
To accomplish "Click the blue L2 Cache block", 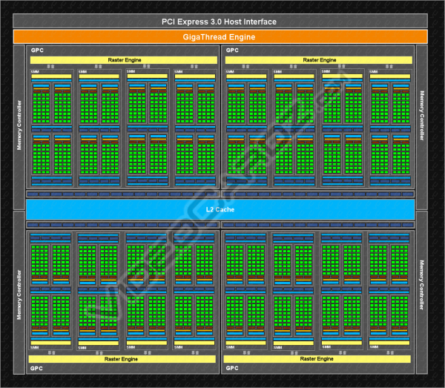I will coord(220,209).
